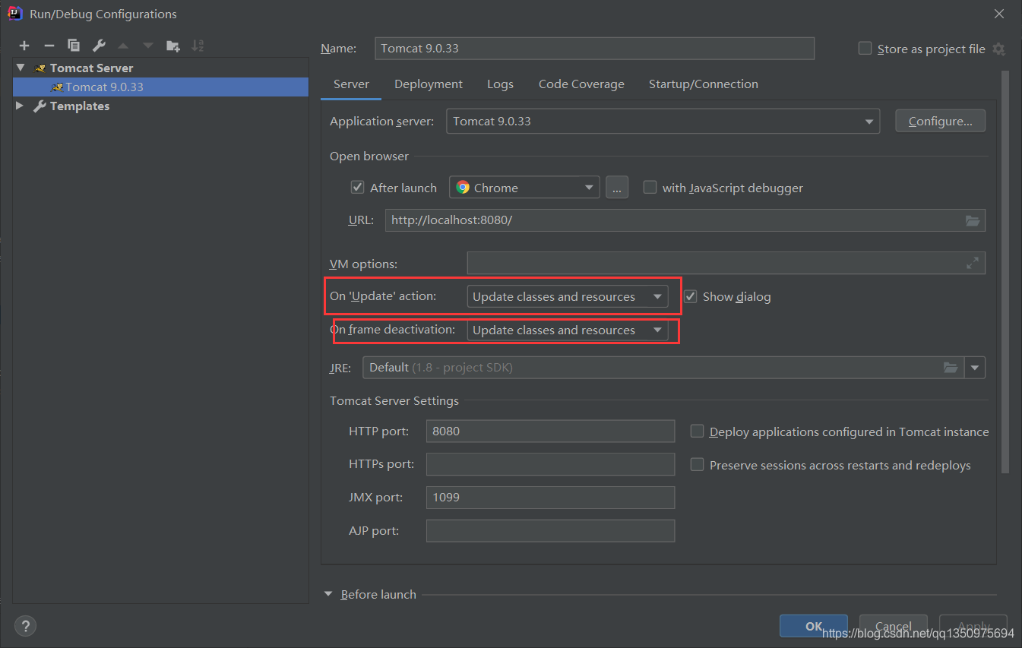Browse JRE folder icon

coord(951,368)
